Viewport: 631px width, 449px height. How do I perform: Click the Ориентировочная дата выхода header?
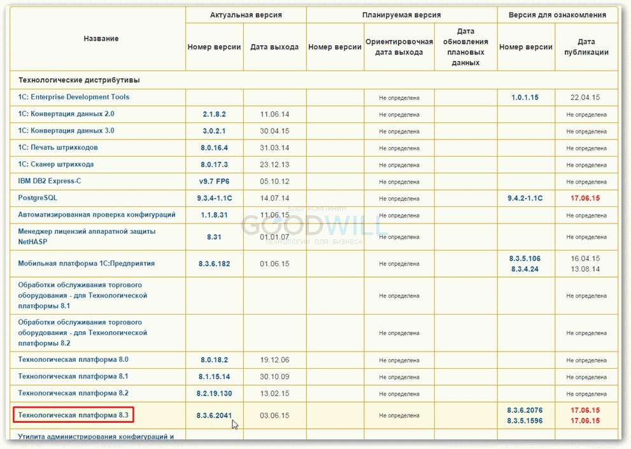tap(399, 47)
